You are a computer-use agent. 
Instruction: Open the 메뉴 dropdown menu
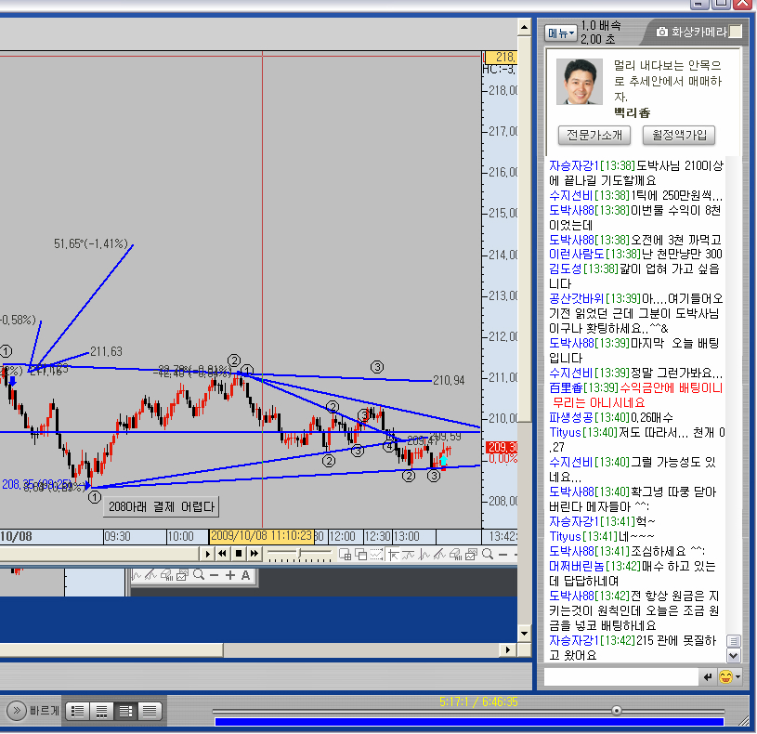click(561, 33)
